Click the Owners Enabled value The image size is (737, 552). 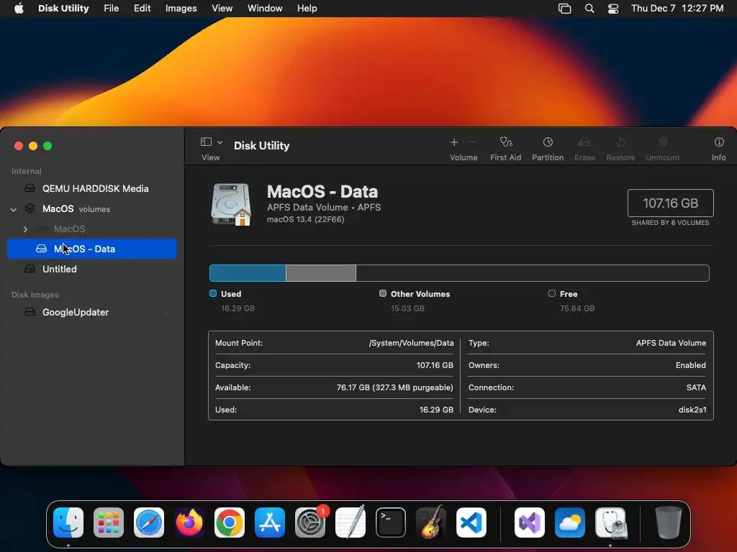(690, 365)
